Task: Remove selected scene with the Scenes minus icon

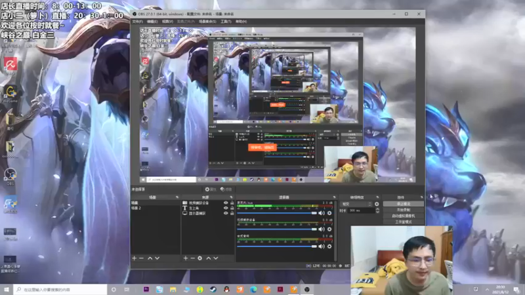Action: point(141,258)
